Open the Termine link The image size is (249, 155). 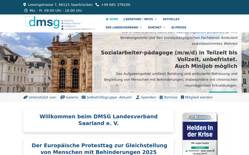pos(168,97)
